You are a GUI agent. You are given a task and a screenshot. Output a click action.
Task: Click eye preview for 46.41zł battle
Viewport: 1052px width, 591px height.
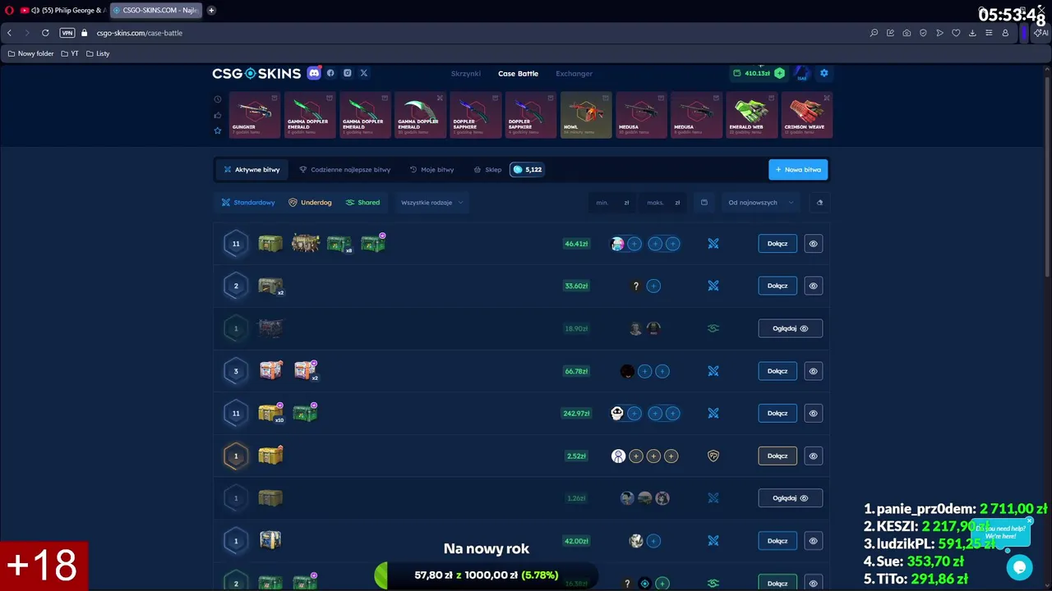(x=813, y=244)
